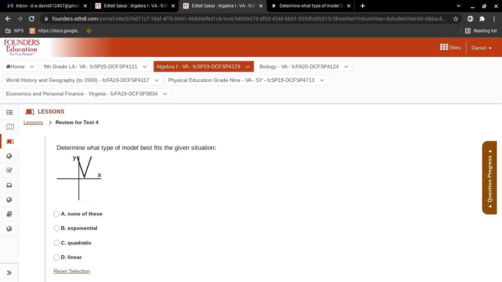Screen dimensions: 502x282
Task: Click Reset Selection link
Action: 72,271
